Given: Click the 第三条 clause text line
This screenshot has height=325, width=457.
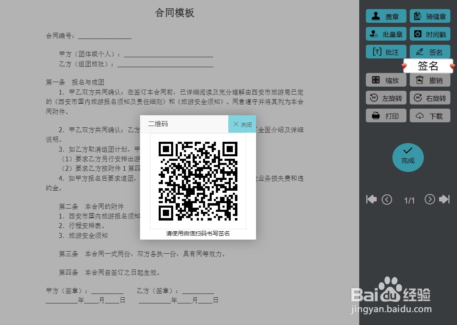Looking at the screenshot, I should pos(142,254).
